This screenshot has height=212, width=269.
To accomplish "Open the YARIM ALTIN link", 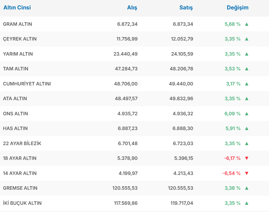I will click(x=18, y=54).
